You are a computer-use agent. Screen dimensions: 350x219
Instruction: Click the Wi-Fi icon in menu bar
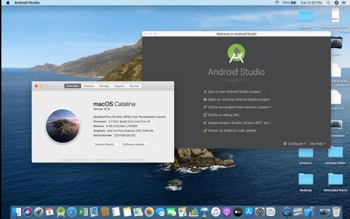tap(276, 3)
